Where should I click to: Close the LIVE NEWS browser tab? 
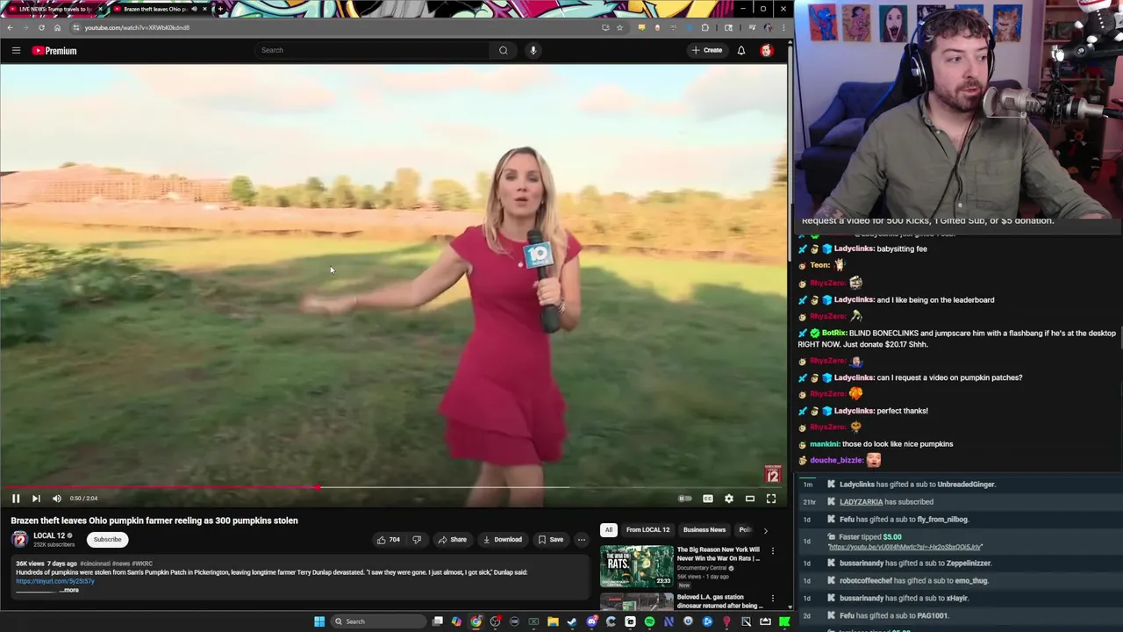click(100, 9)
